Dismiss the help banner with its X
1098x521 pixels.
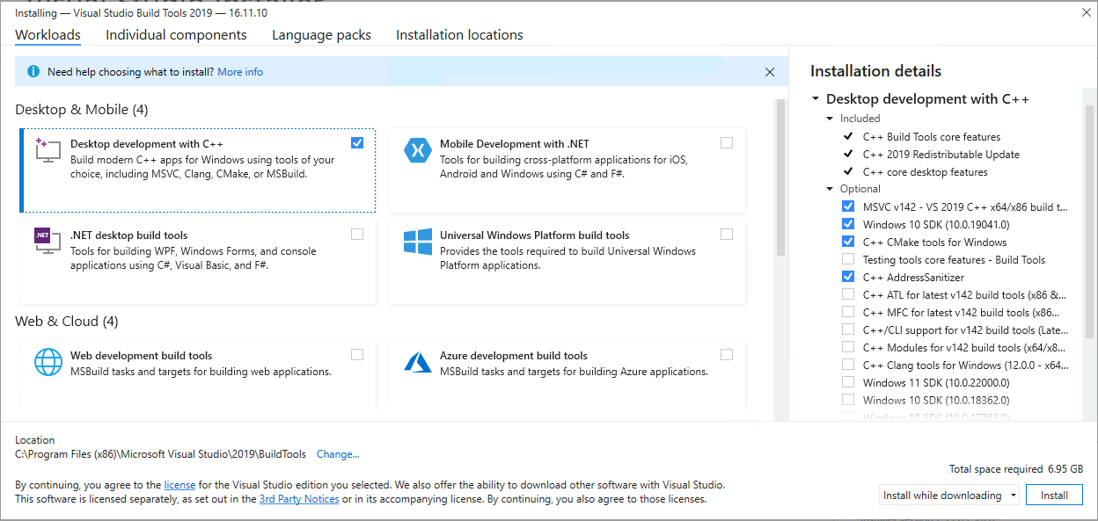coord(770,71)
